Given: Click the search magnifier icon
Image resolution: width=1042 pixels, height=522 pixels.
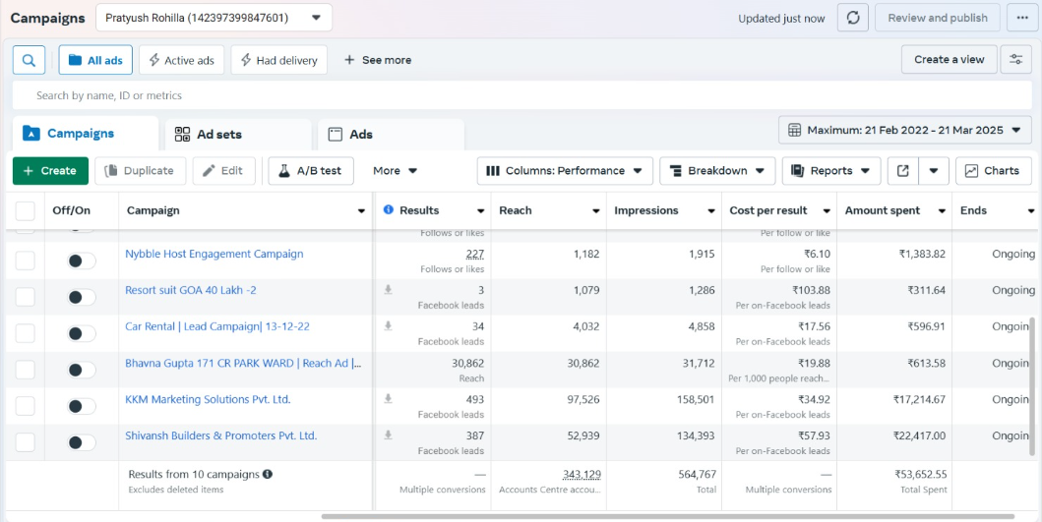Looking at the screenshot, I should [x=29, y=60].
